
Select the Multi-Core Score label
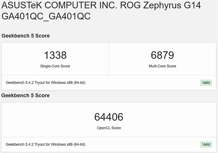tap(162, 66)
